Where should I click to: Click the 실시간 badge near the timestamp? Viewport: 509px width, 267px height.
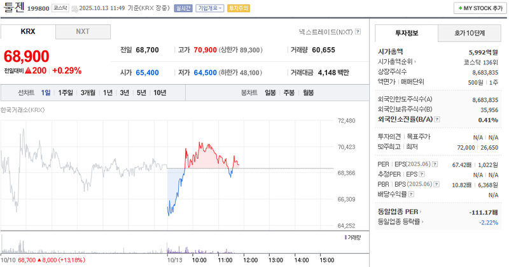point(183,8)
